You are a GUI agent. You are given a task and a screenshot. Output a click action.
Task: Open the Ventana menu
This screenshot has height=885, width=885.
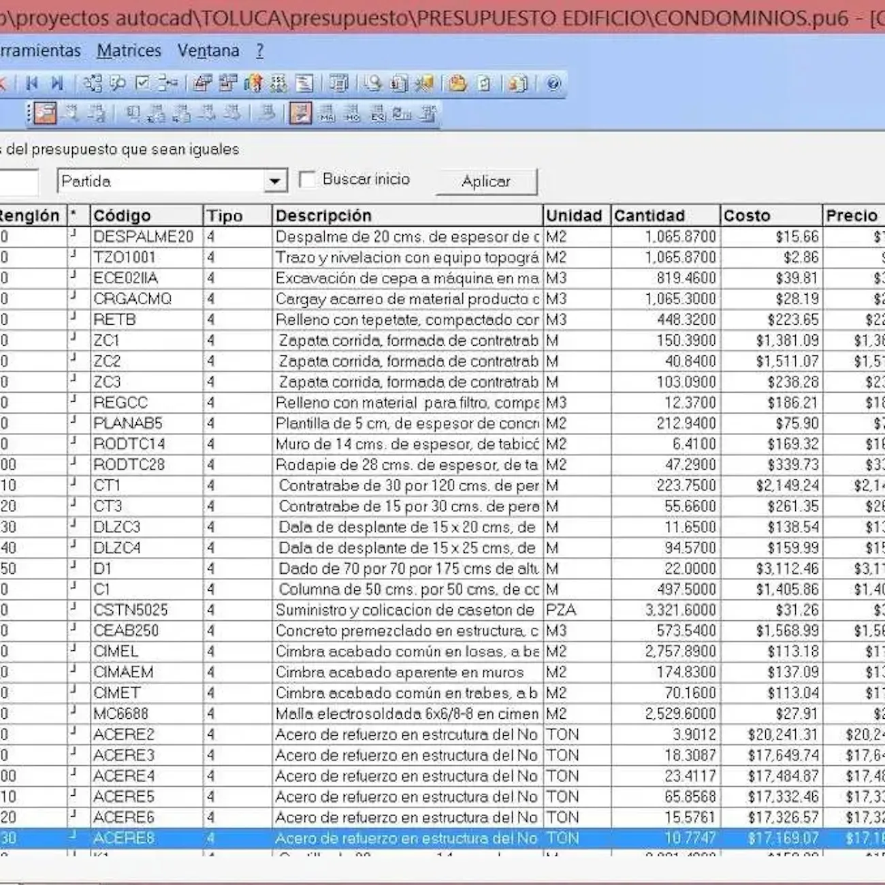[208, 50]
